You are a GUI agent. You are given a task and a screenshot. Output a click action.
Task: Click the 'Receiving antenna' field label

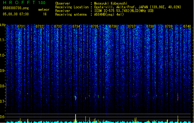71,14
